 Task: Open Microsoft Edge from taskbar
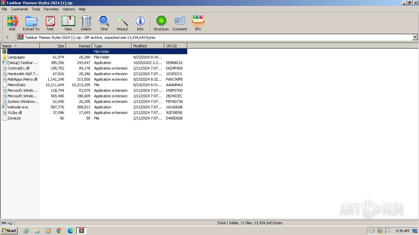(x=70, y=231)
